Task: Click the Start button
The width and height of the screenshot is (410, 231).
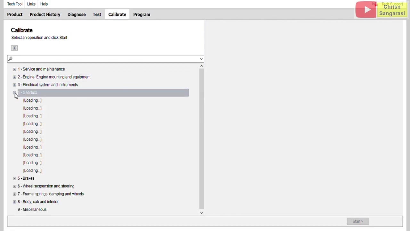Action: pos(357,221)
